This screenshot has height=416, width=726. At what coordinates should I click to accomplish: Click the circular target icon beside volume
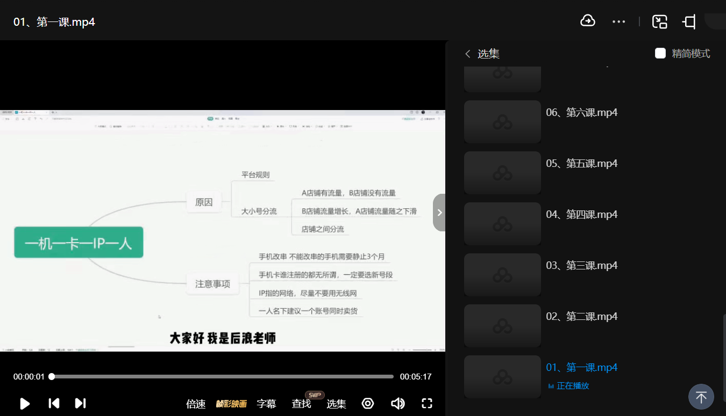[368, 404]
